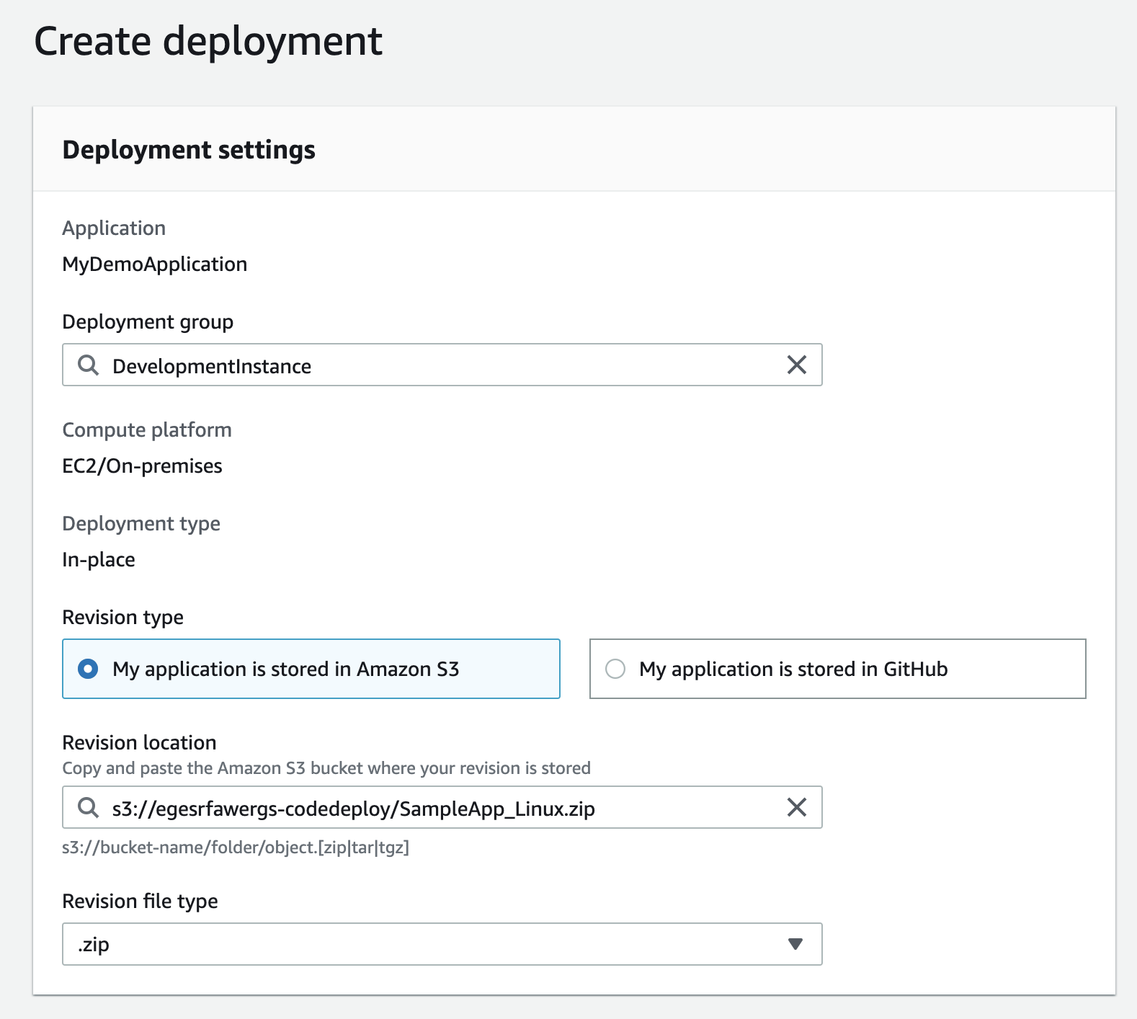
Task: Clear the Deployment group field with X
Action: (x=796, y=365)
